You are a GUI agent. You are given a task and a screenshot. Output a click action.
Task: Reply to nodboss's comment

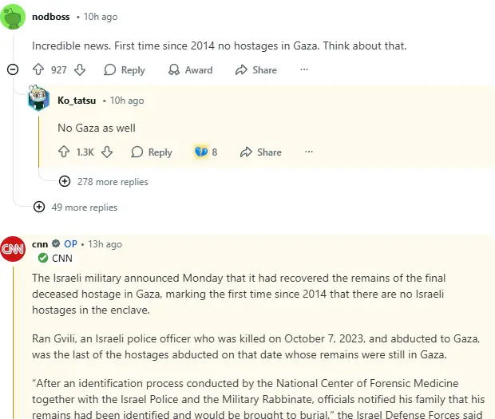[x=125, y=70]
